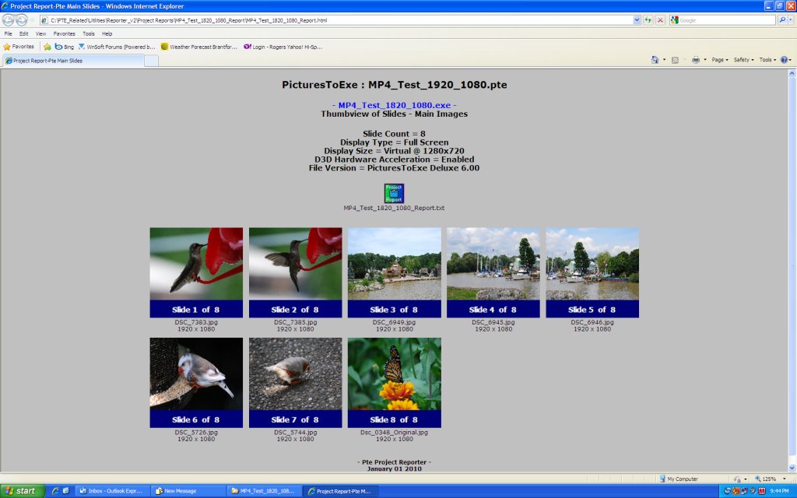Open Slide 7 bird on pavement thumbnail
Viewport: 797px width, 498px height.
pyautogui.click(x=295, y=383)
